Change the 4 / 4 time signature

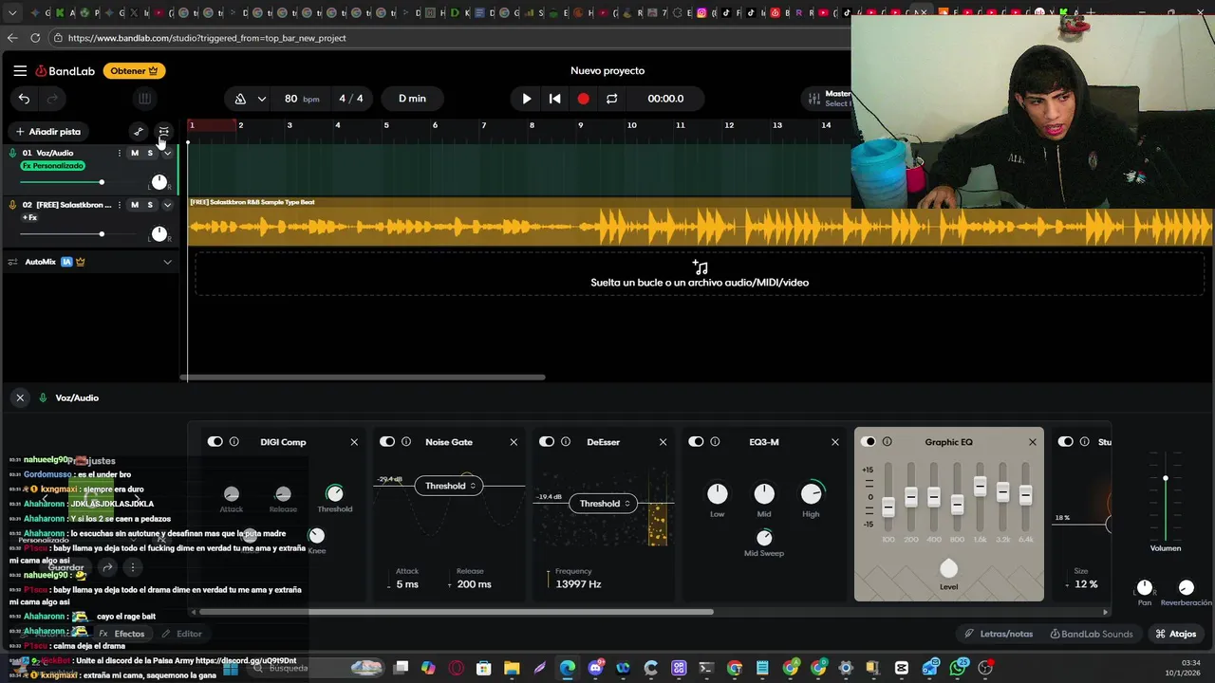(351, 99)
